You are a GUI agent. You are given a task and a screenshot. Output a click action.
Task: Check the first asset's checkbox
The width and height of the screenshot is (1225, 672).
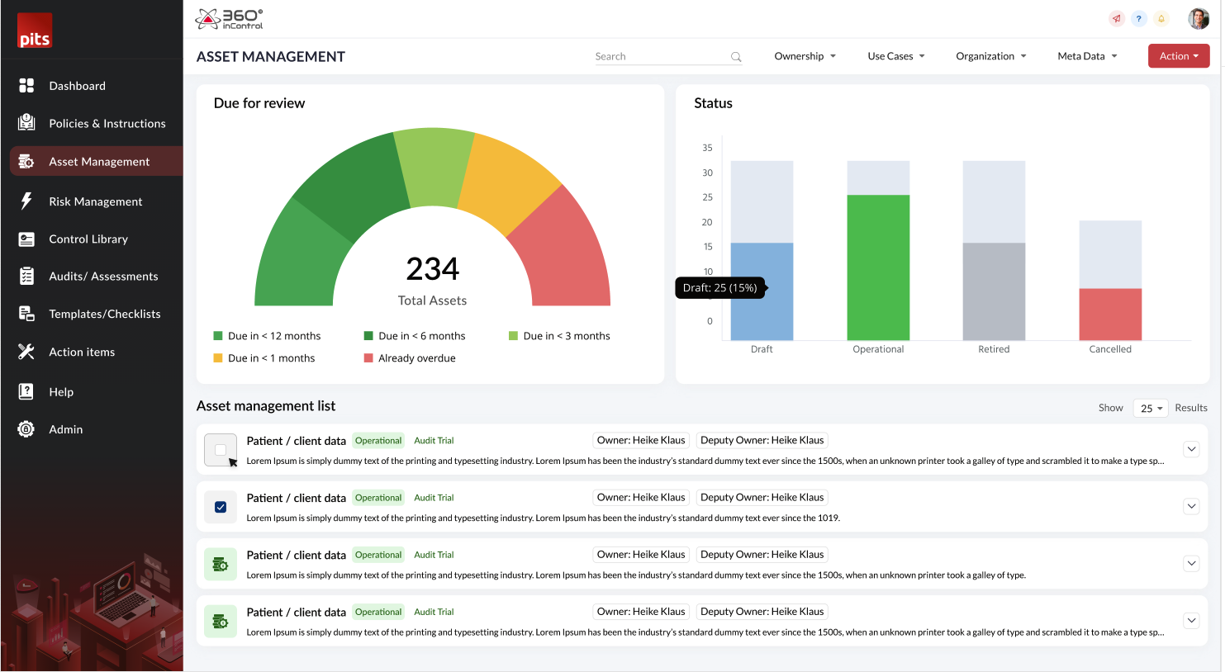(220, 449)
